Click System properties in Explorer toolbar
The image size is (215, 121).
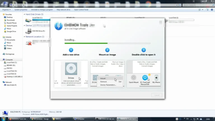pyautogui.click(x=21, y=10)
